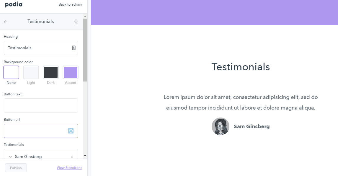Image resolution: width=338 pixels, height=176 pixels.
Task: Delete the Testimonials section via trash icon
Action: pos(76,22)
